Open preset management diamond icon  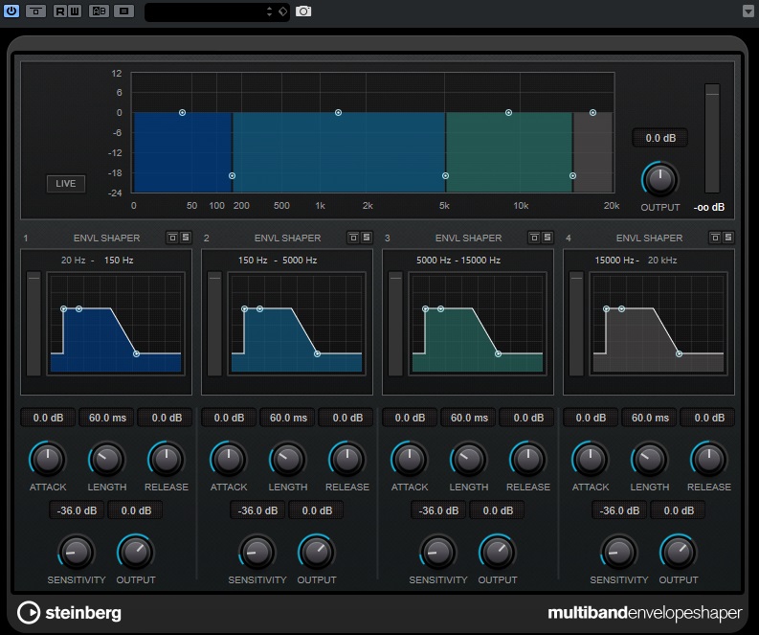point(282,11)
